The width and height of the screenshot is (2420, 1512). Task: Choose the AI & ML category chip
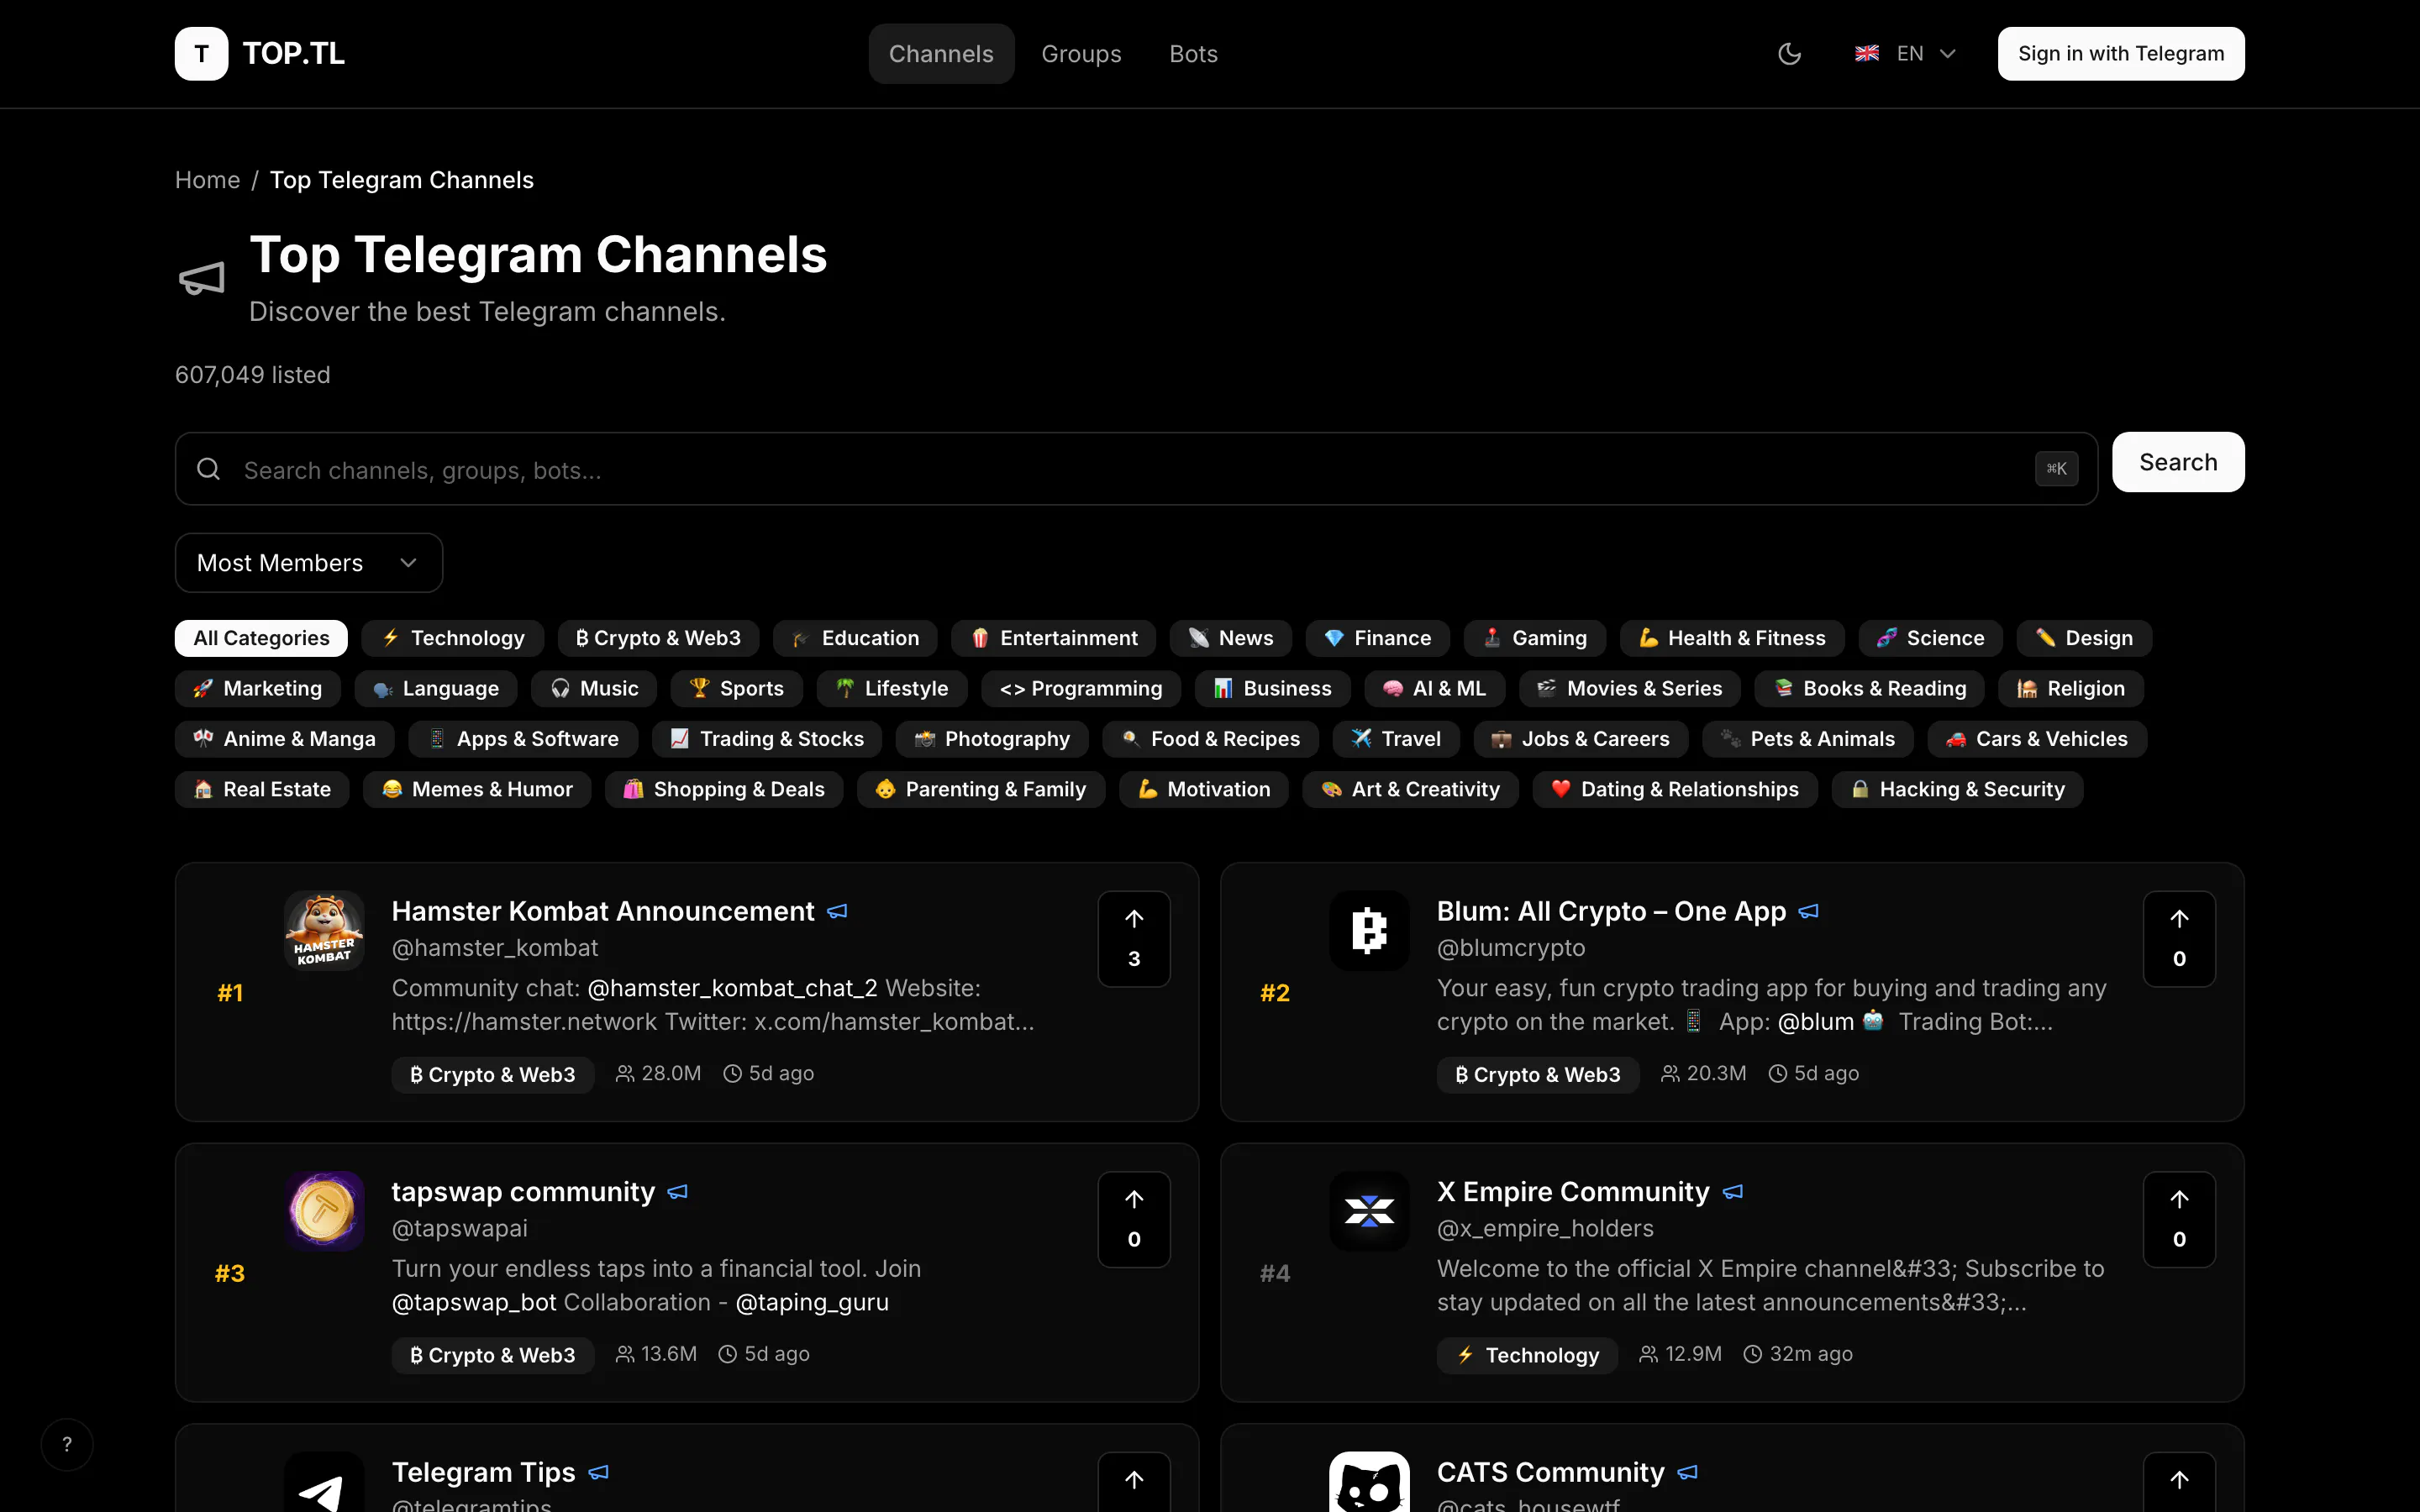coord(1435,689)
